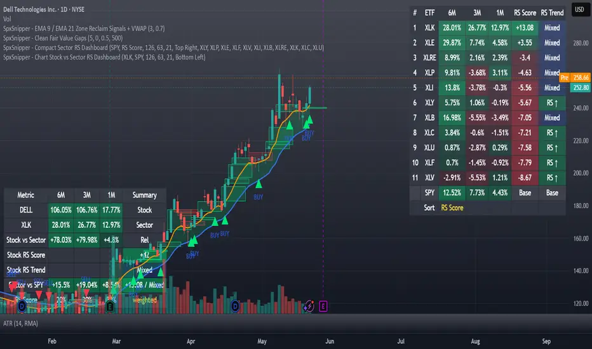Screen dimensions: 592x349
Task: Click the RS ↑ trend cell for XLY
Action: 552,103
